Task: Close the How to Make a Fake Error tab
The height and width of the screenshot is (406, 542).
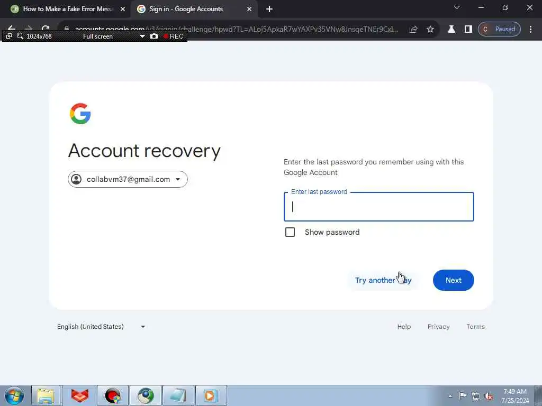Action: click(123, 10)
